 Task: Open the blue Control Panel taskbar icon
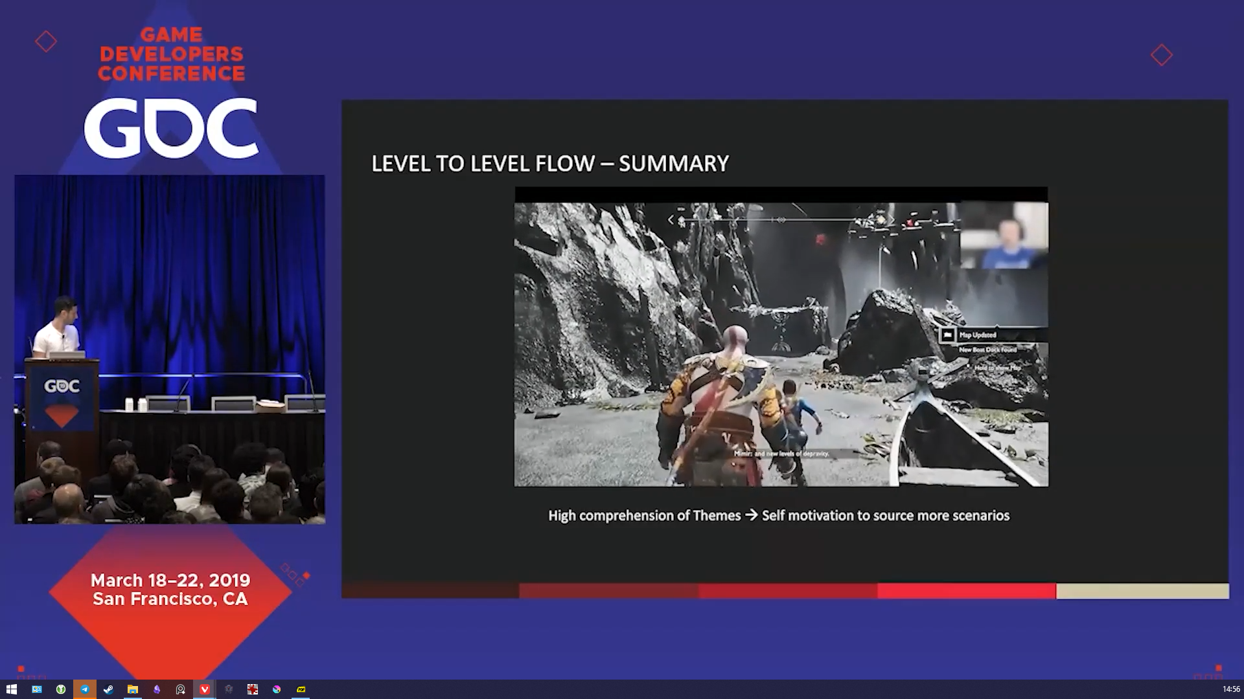click(x=36, y=689)
